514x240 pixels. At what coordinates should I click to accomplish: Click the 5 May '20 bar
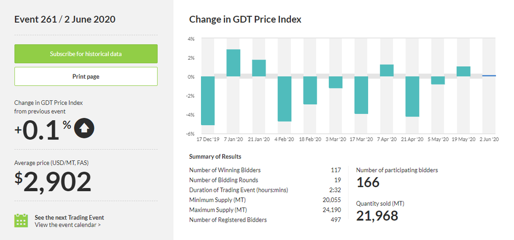point(438,81)
